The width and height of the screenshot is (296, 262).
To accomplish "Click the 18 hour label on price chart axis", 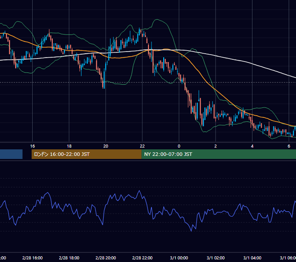I will click(69, 146).
